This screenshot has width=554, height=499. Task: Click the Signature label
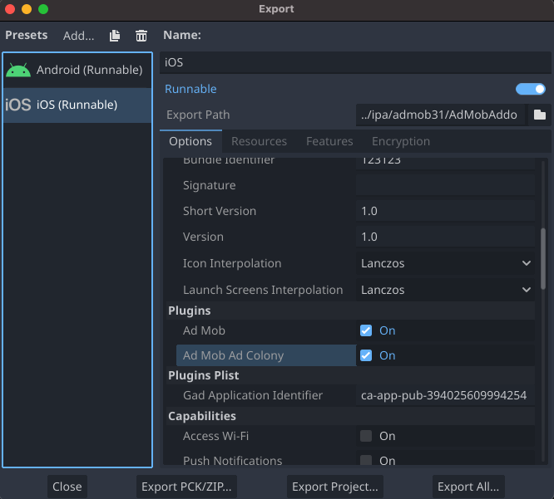pos(209,185)
